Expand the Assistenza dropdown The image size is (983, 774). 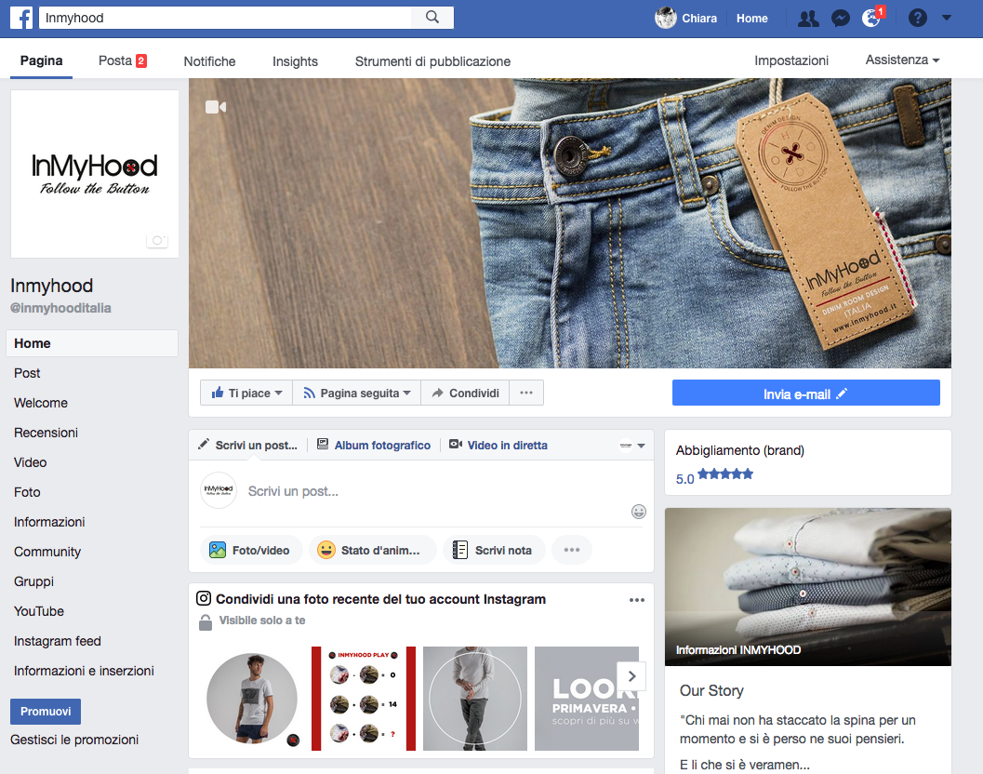tap(902, 60)
